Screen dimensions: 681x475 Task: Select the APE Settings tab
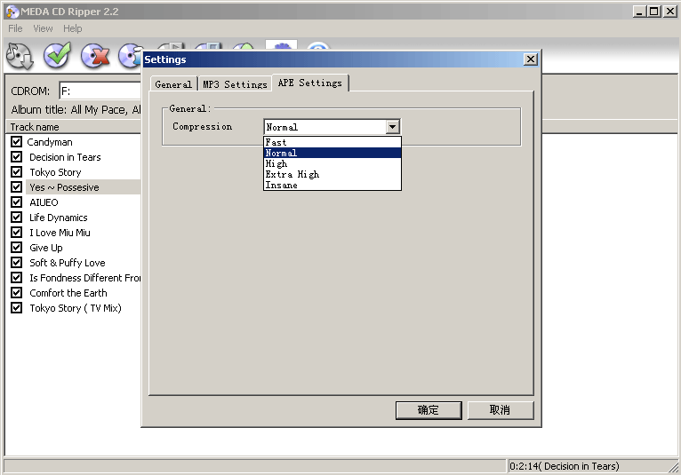pos(310,83)
